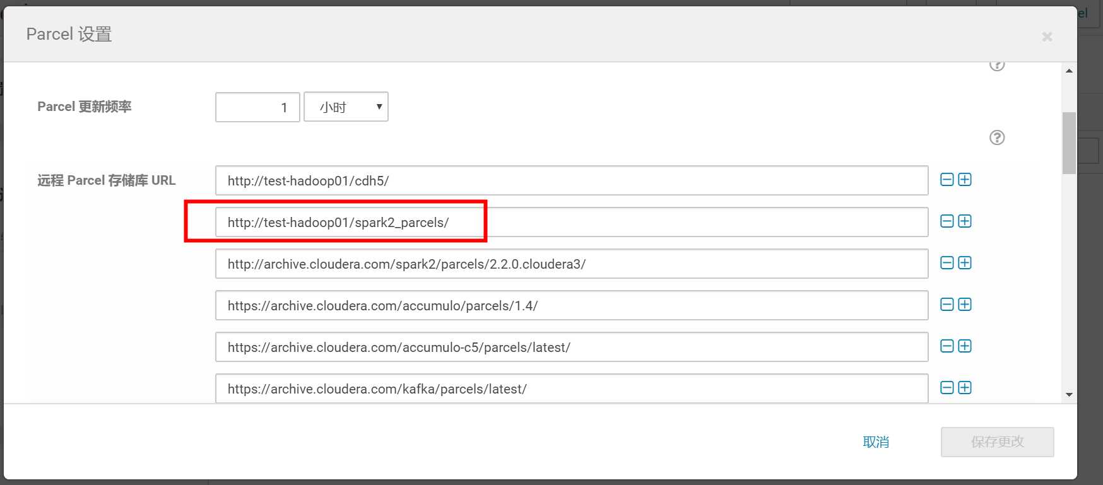Add a row after 2.2.0.cloudera3 URL
Image resolution: width=1103 pixels, height=485 pixels.
[x=965, y=263]
